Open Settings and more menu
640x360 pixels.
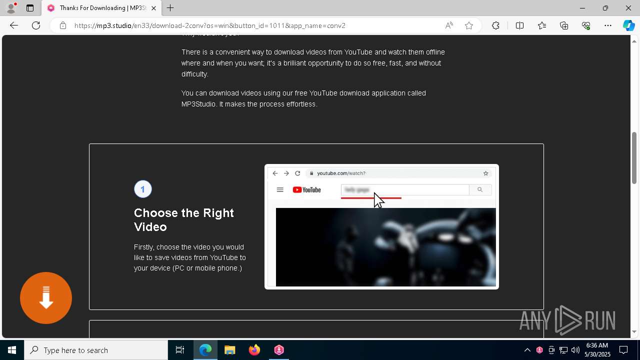(608, 25)
